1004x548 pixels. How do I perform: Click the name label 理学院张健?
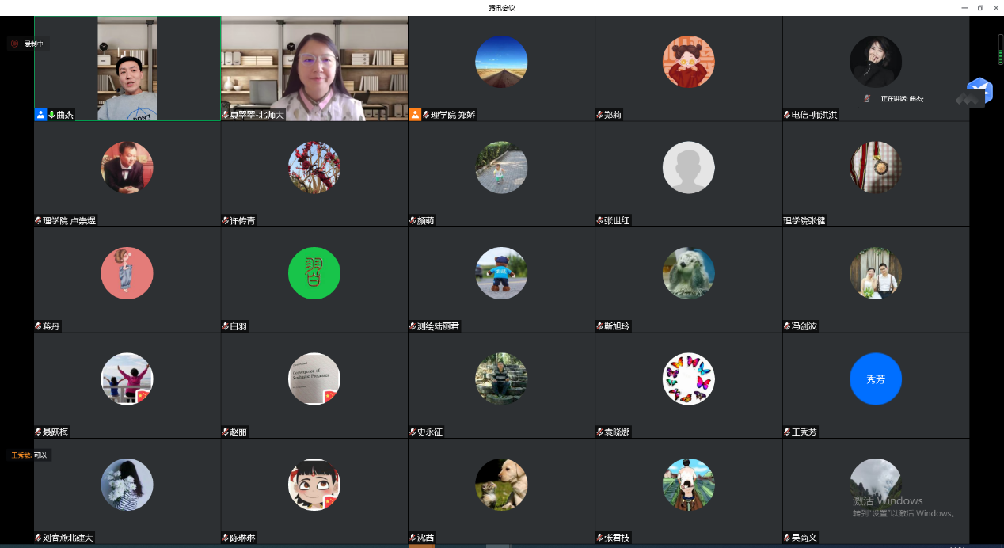[x=804, y=221]
